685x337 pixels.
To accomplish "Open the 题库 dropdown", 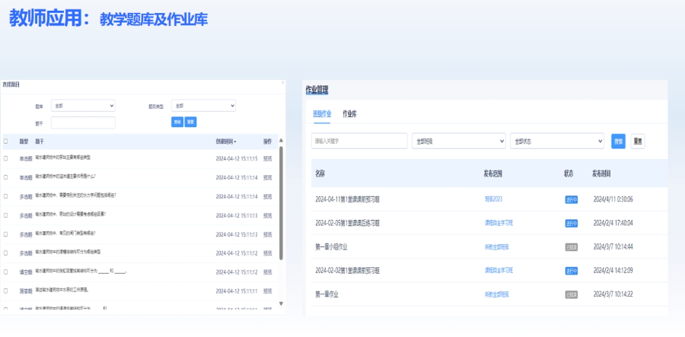I will pyautogui.click(x=83, y=106).
